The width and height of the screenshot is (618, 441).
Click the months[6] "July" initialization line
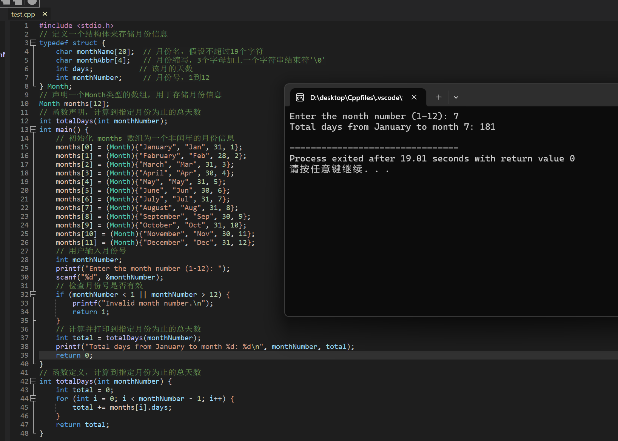pos(143,199)
